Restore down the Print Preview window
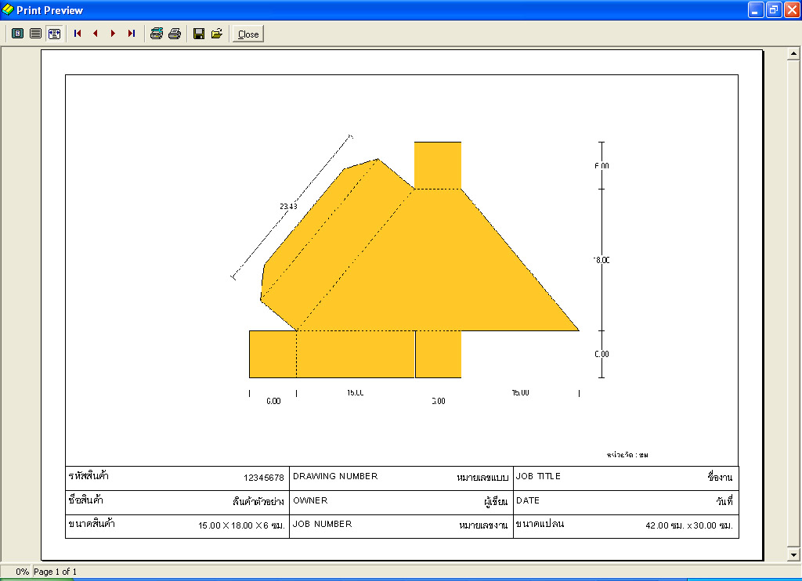Image resolution: width=802 pixels, height=581 pixels. pos(774,9)
